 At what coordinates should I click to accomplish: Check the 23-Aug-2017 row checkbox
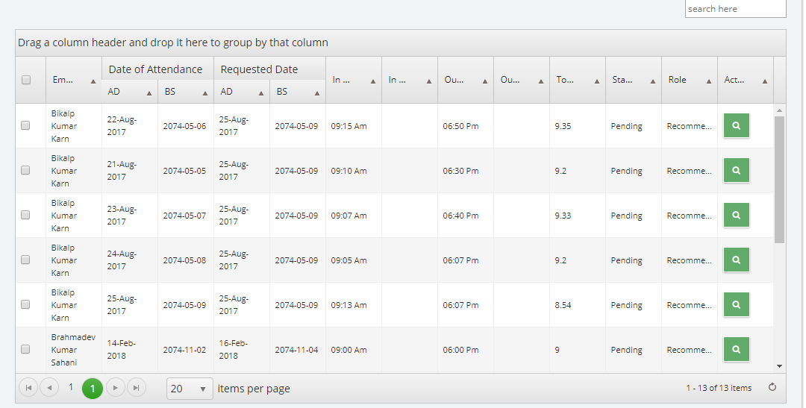point(25,215)
